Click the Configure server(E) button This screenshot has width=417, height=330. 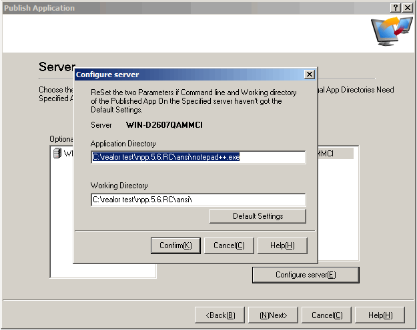(x=306, y=275)
